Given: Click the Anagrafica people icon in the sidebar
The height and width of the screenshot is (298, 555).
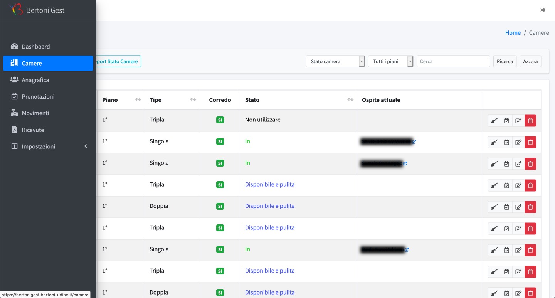Looking at the screenshot, I should [15, 80].
